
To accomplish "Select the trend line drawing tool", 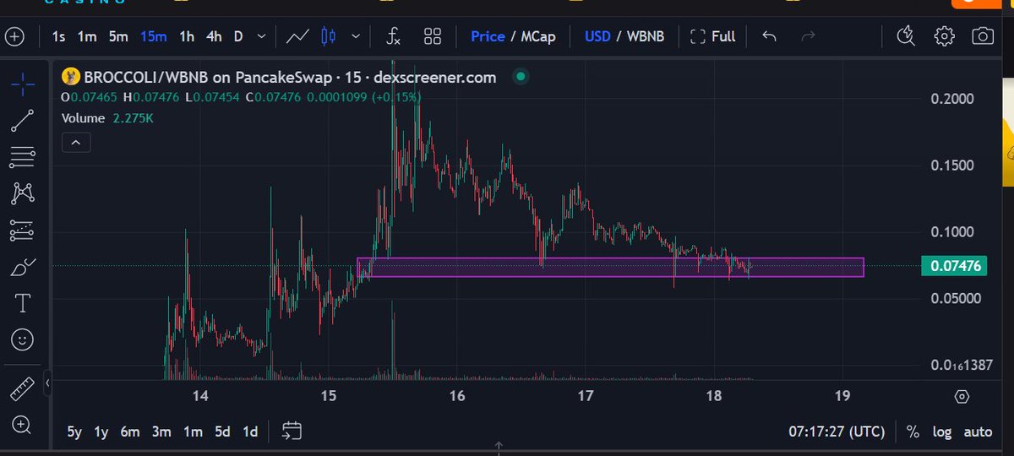I will [x=23, y=120].
